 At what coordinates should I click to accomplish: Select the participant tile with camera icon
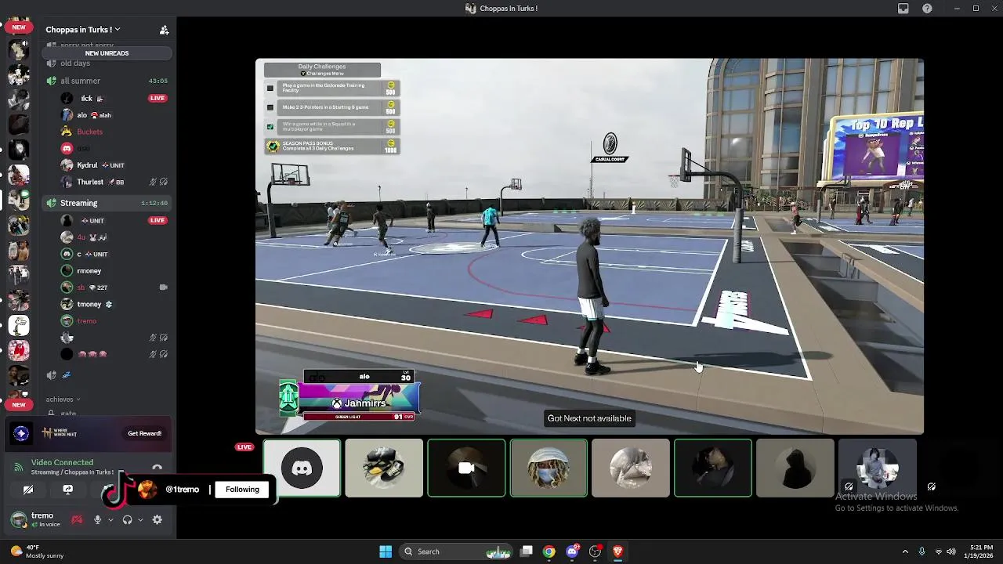coord(466,468)
